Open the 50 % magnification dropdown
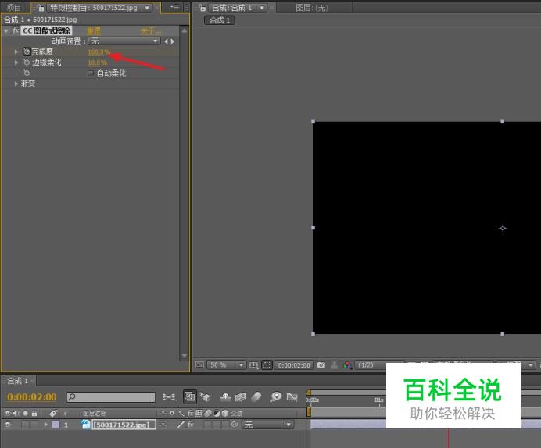This screenshot has width=541, height=448. click(x=227, y=365)
